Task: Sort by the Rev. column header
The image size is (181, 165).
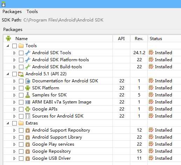Action: click(x=139, y=39)
